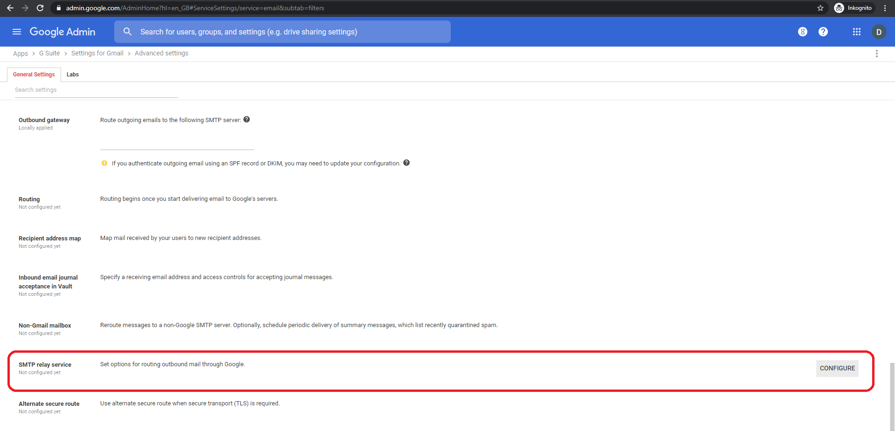
Task: Click 'Use alternate secure route' description
Action: [190, 404]
